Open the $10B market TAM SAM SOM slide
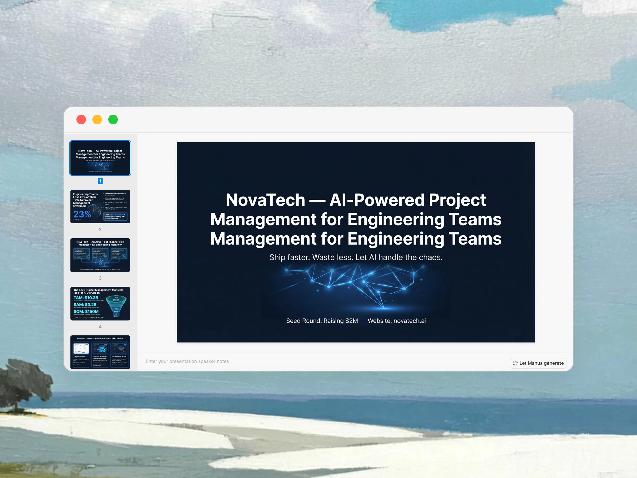This screenshot has width=637, height=478. tap(100, 303)
